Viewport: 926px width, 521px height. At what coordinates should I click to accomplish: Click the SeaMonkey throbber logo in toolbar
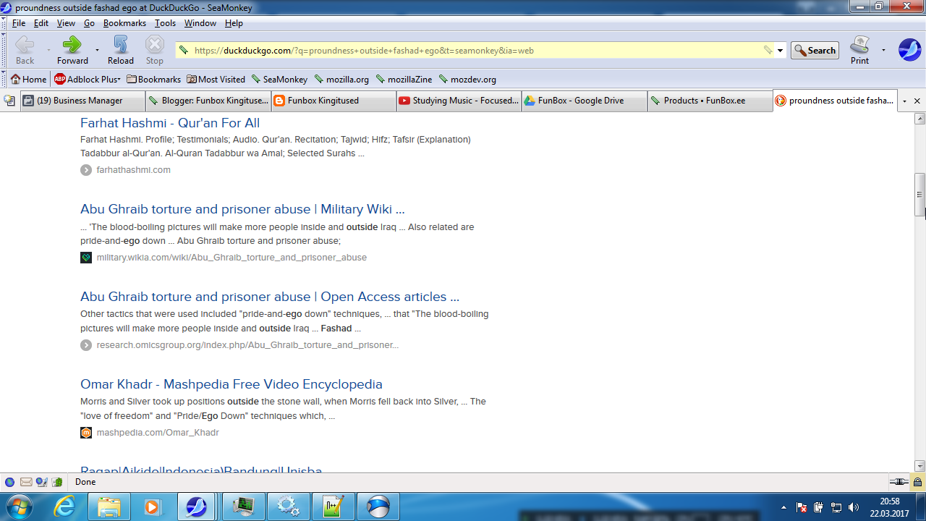tap(909, 50)
